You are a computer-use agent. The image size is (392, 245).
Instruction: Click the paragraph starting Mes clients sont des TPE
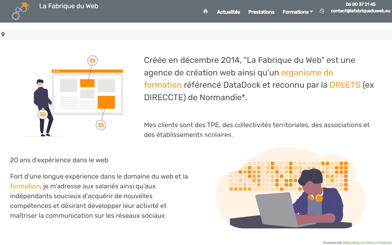point(257,130)
